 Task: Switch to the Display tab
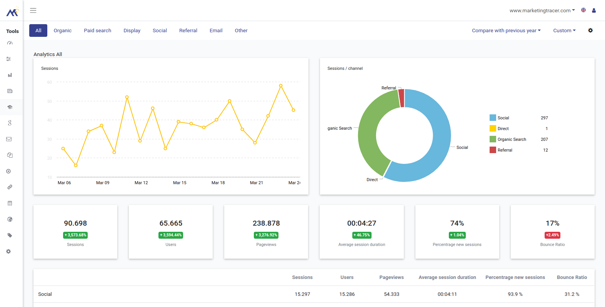[x=132, y=30]
